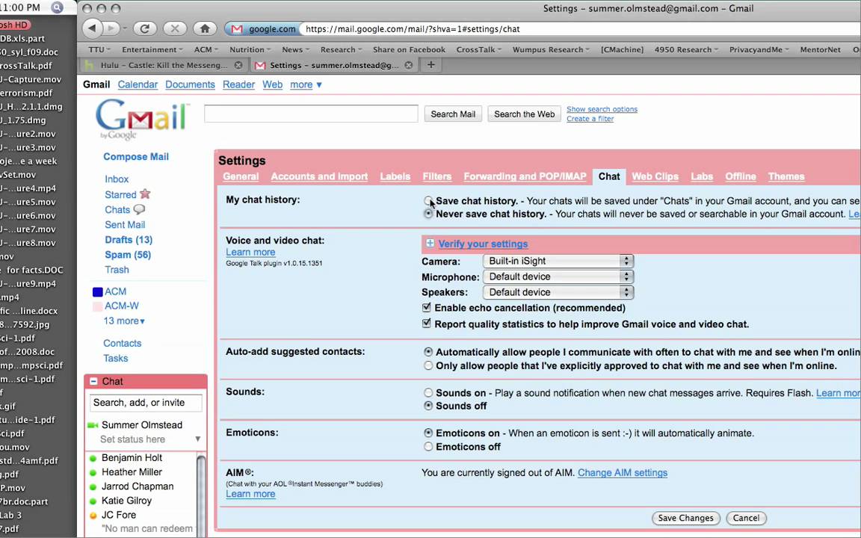The image size is (861, 538).
Task: Click the speech bubble icon beside Chats
Action: pos(140,209)
